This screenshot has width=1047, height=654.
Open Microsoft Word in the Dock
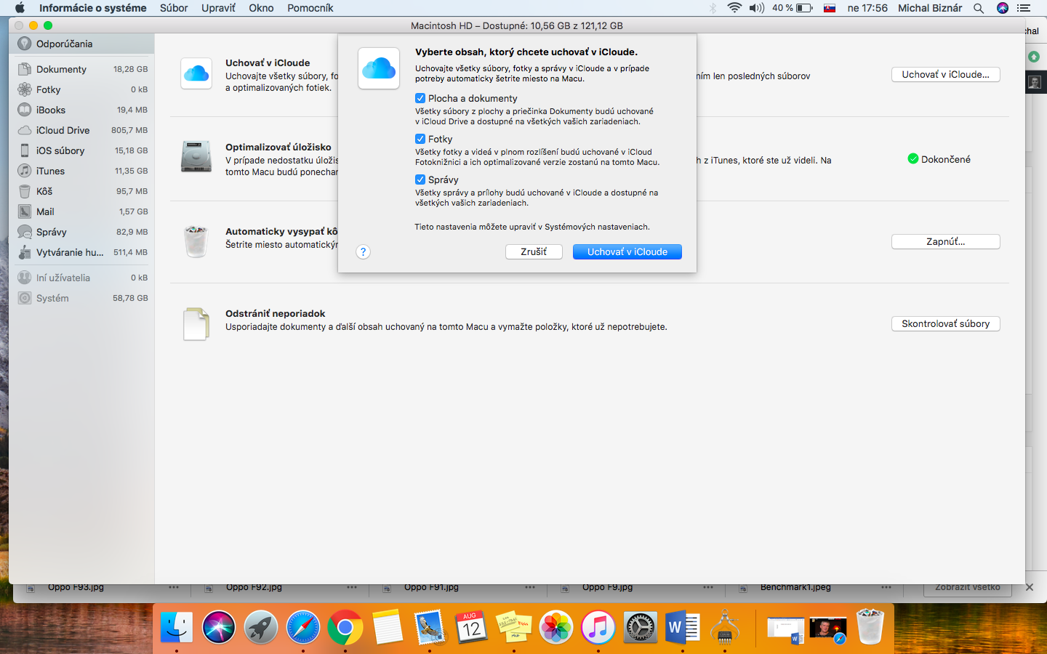pos(683,626)
